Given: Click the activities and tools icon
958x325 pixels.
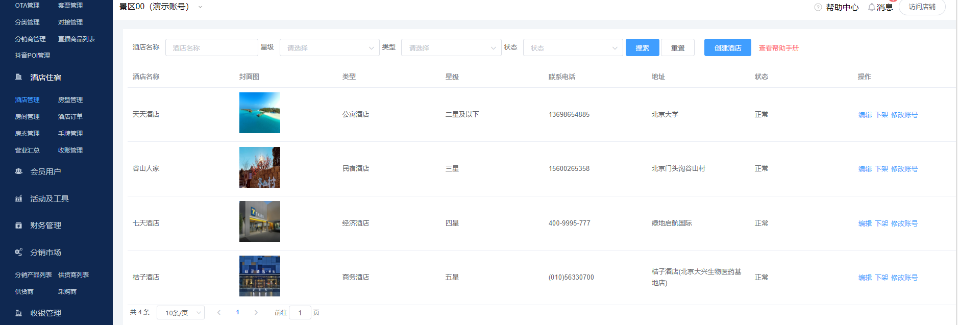Looking at the screenshot, I should pos(19,198).
